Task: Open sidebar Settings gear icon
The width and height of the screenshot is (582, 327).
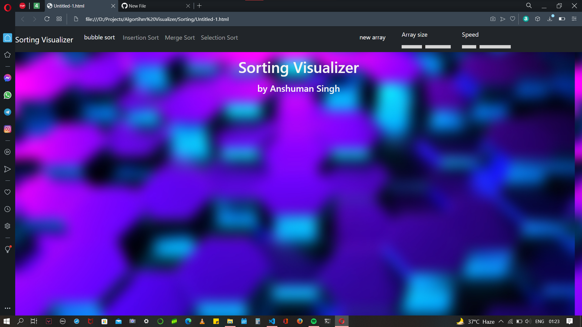Action: pyautogui.click(x=8, y=226)
